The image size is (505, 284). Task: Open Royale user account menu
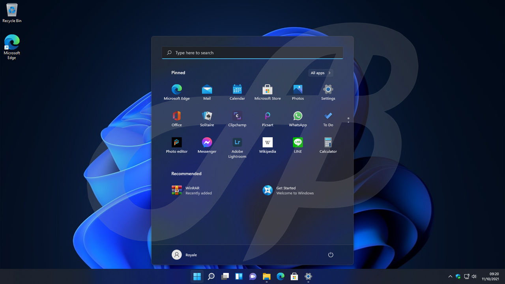click(185, 255)
